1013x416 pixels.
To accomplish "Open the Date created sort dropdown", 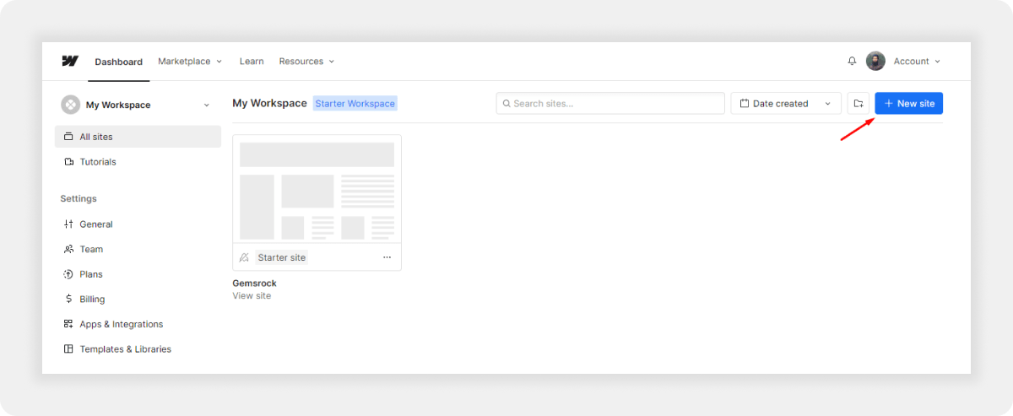I will point(786,104).
